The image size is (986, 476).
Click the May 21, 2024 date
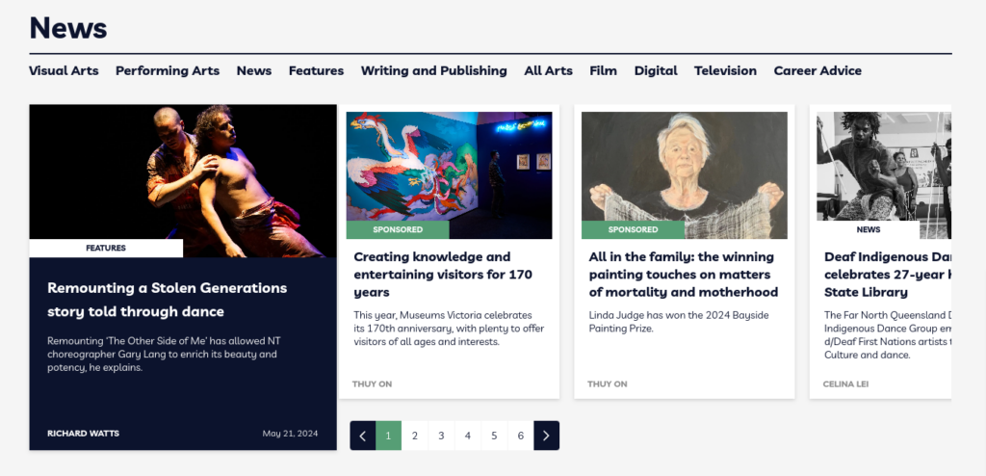click(290, 434)
